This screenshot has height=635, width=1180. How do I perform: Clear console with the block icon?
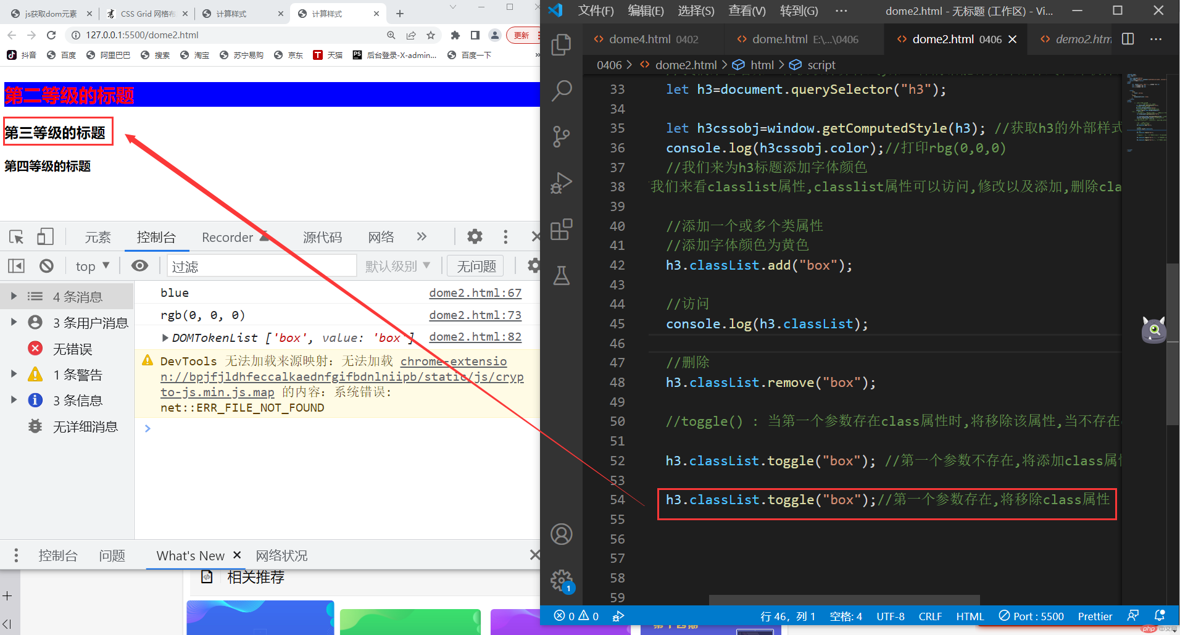(x=46, y=266)
